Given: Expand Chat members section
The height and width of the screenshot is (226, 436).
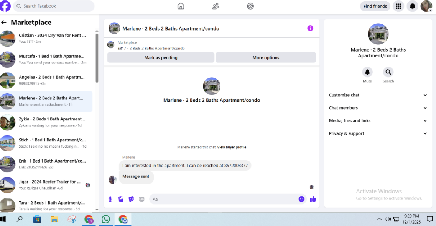Looking at the screenshot, I should (x=378, y=108).
